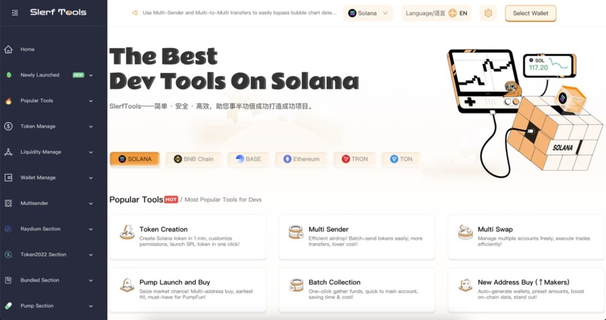The image size is (606, 320).
Task: Click the Batch Collection card icon
Action: tap(296, 285)
